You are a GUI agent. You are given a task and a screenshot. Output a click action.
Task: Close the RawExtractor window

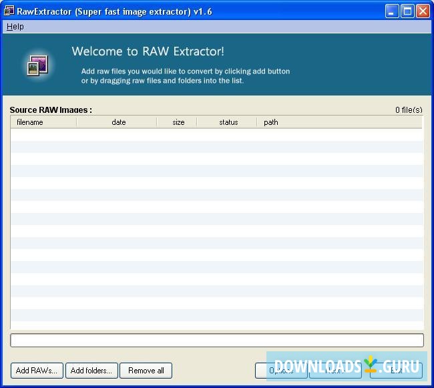[x=423, y=11]
